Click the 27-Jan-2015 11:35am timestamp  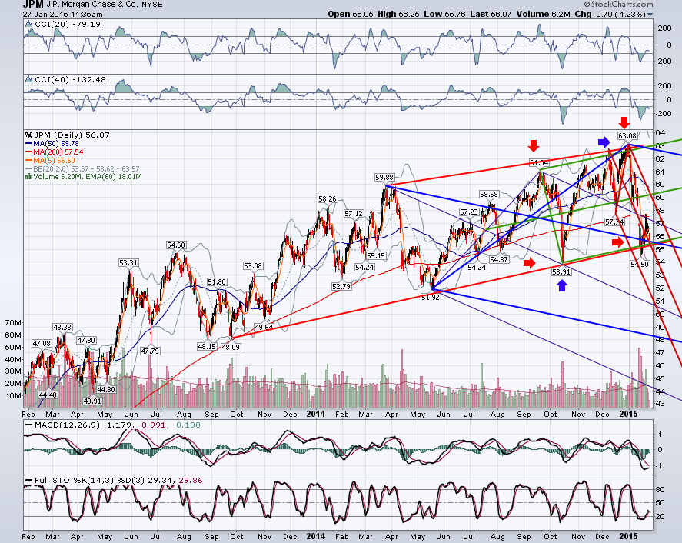pyautogui.click(x=62, y=14)
